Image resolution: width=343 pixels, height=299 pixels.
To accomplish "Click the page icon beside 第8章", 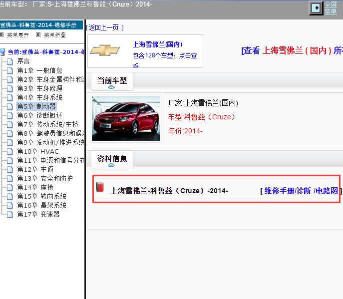I will (x=9, y=134).
